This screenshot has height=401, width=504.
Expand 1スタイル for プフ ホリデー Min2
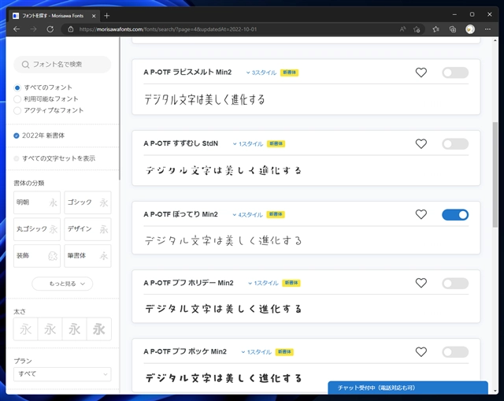click(x=263, y=283)
